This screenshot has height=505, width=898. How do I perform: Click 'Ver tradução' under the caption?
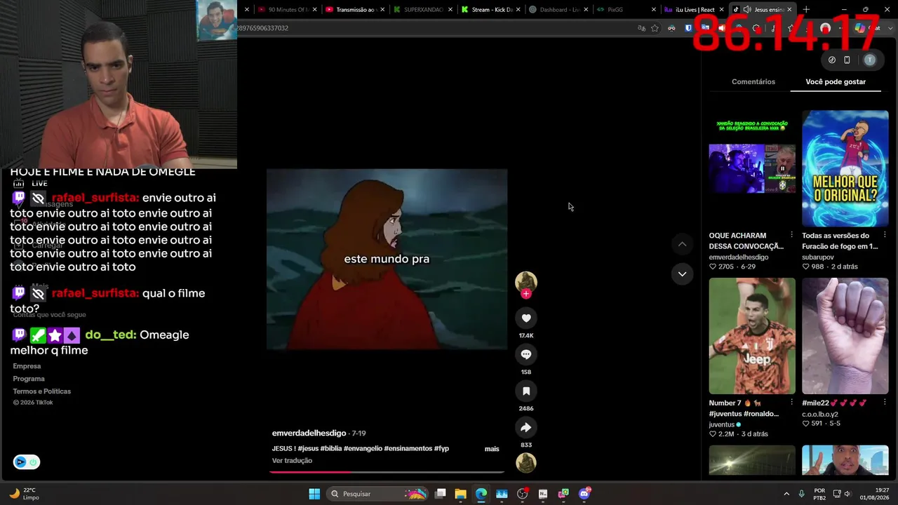coord(292,461)
